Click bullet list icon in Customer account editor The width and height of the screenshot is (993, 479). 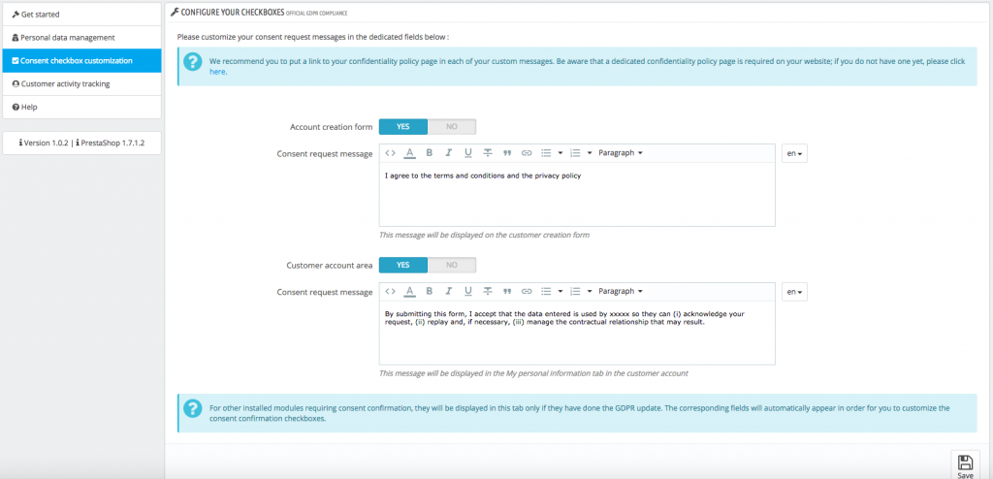tap(546, 292)
